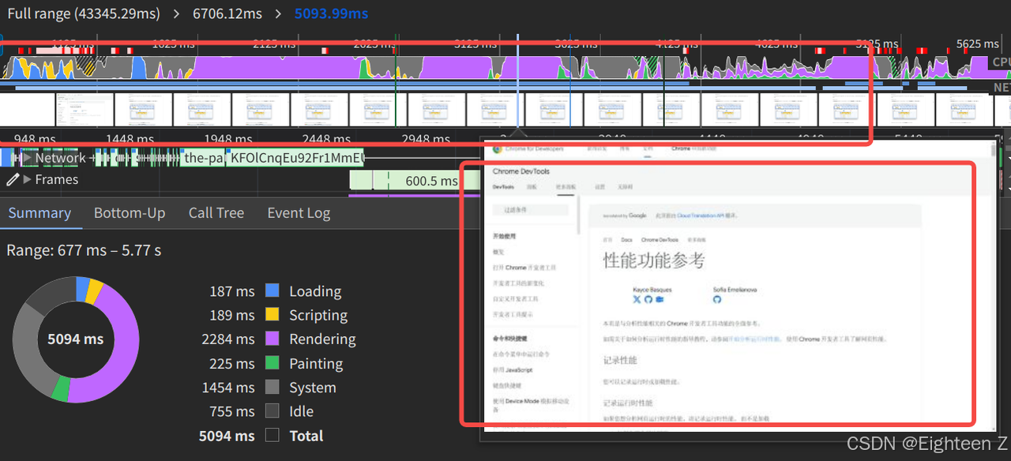
Task: Click the 1448 ms ruler mark
Action: 132,140
